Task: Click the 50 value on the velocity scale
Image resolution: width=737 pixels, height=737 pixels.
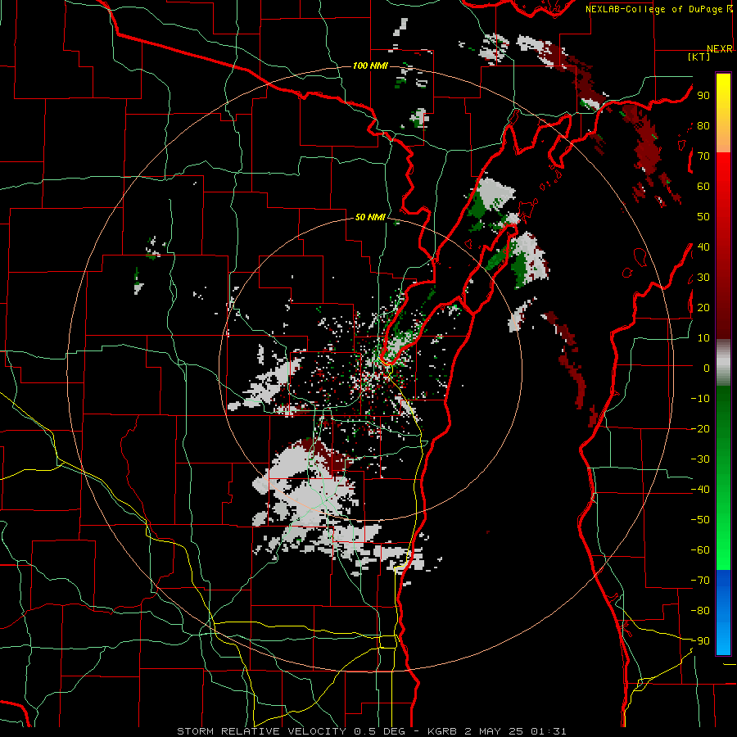Action: click(703, 217)
